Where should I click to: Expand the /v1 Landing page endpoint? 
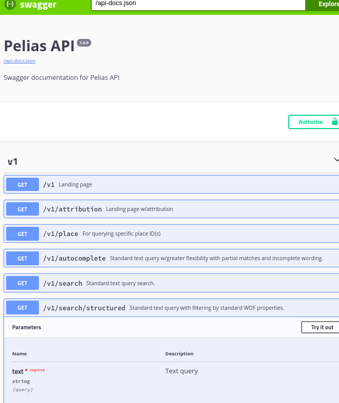click(x=172, y=184)
